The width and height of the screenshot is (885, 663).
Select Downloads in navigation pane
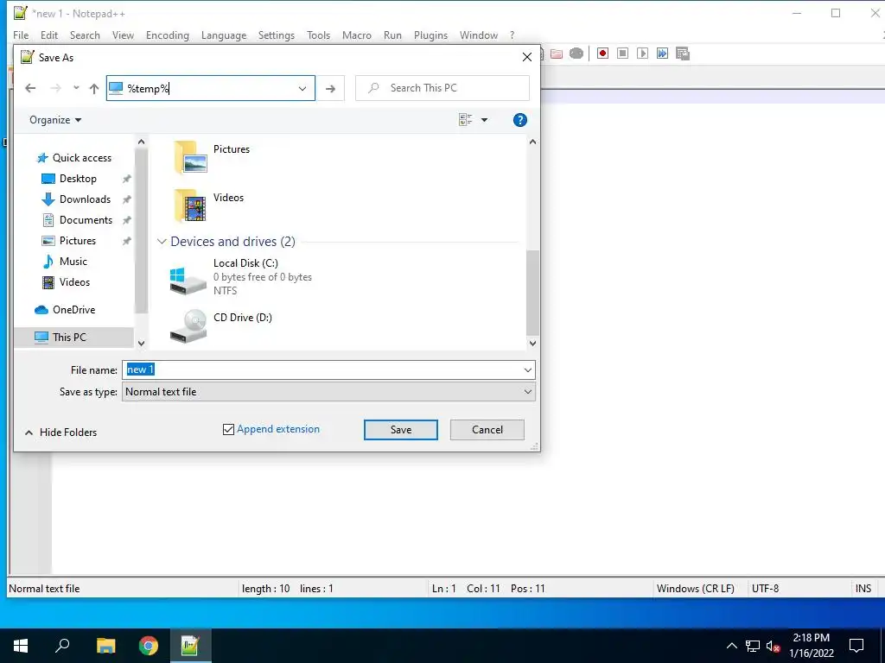(76, 199)
